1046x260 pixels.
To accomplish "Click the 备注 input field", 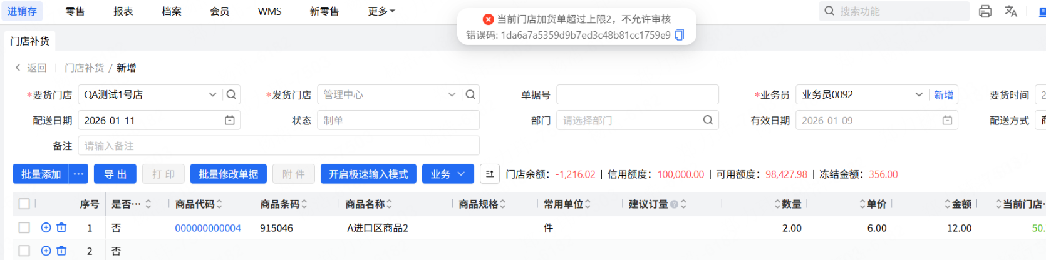I will coord(279,146).
